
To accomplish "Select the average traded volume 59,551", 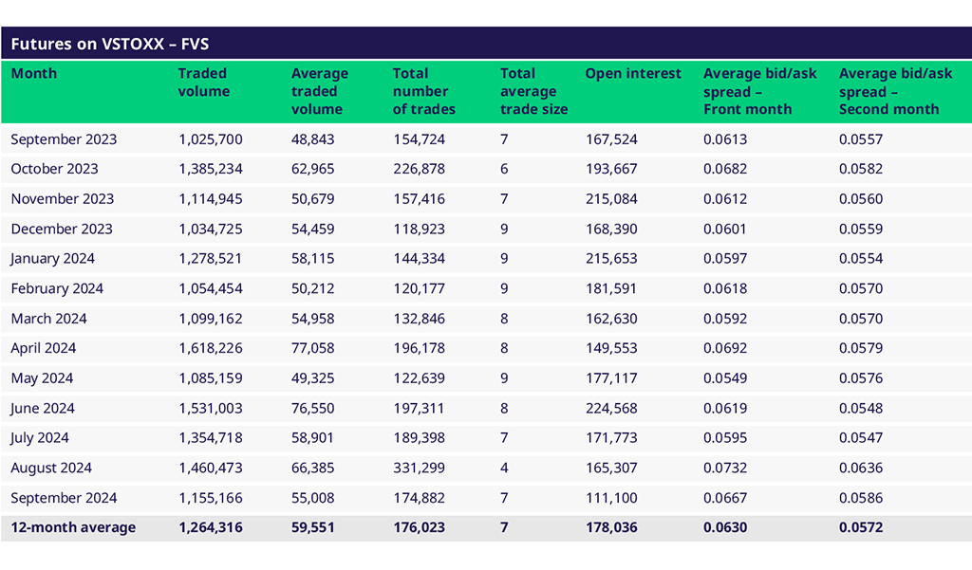I will point(312,527).
